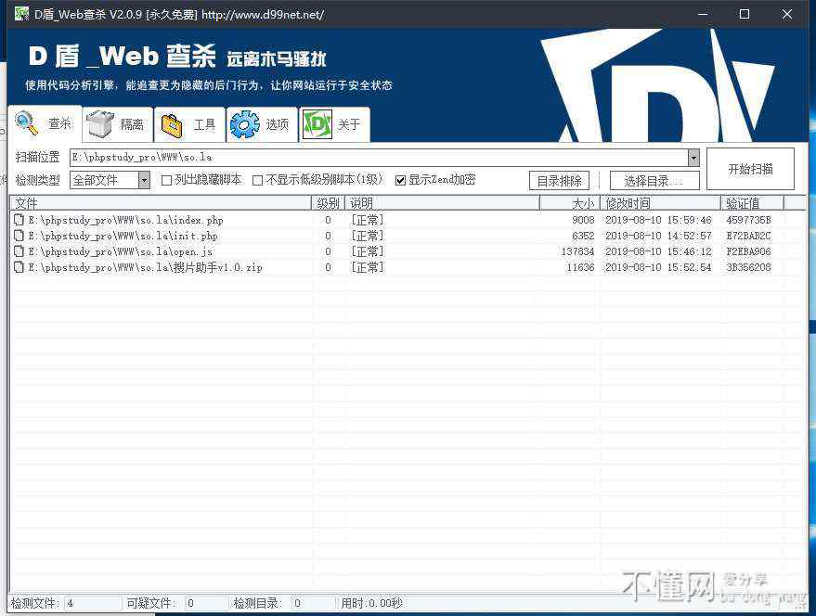Open the 关于 about tab
Image resolution: width=816 pixels, height=616 pixels.
pos(334,124)
